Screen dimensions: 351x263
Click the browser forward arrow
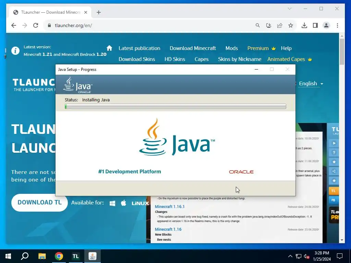coord(25,25)
